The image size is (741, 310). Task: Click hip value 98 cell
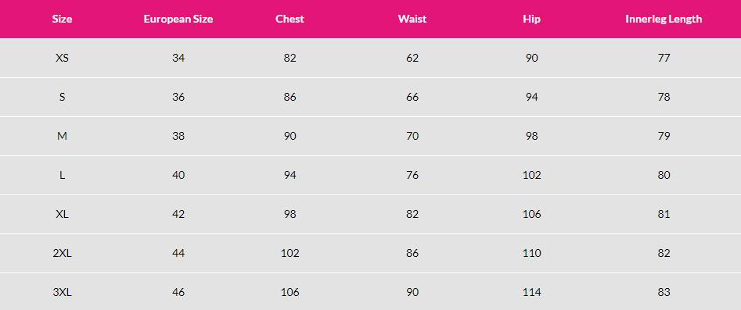pos(531,137)
